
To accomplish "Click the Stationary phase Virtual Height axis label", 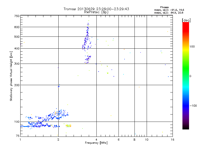I will pos(11,76).
